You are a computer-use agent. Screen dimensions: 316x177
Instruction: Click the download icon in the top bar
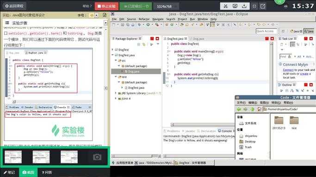244,6
